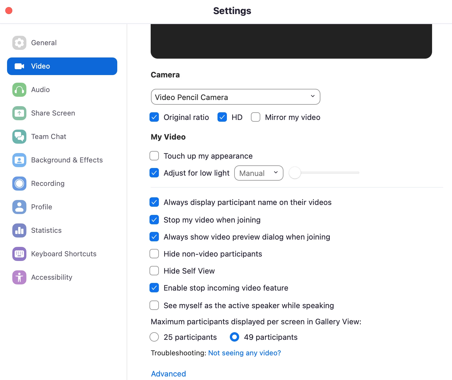Select 49 participants radio button
The image size is (452, 380).
(x=235, y=337)
